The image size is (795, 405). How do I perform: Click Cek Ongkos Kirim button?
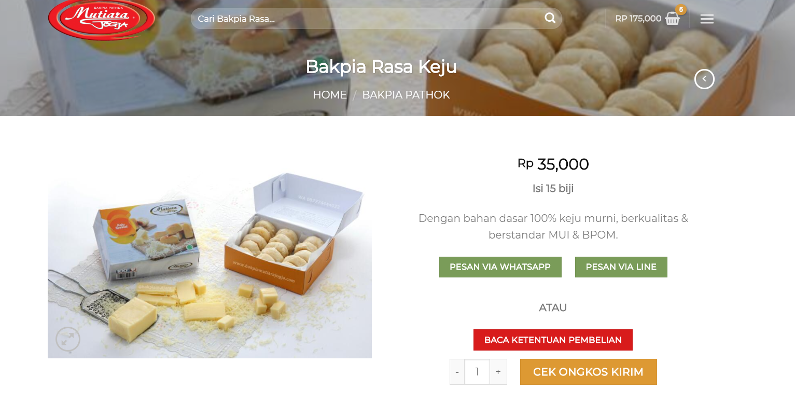tap(589, 372)
